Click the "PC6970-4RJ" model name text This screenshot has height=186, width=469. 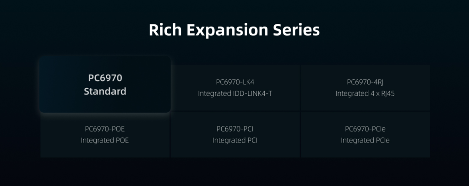365,82
